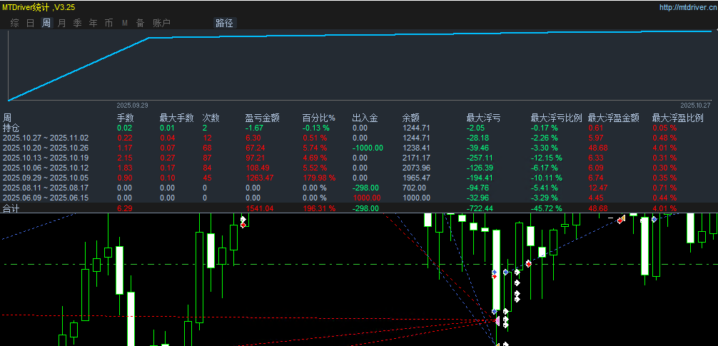718x346 pixels.
Task: Open the 账户 account tab
Action: pyautogui.click(x=161, y=23)
